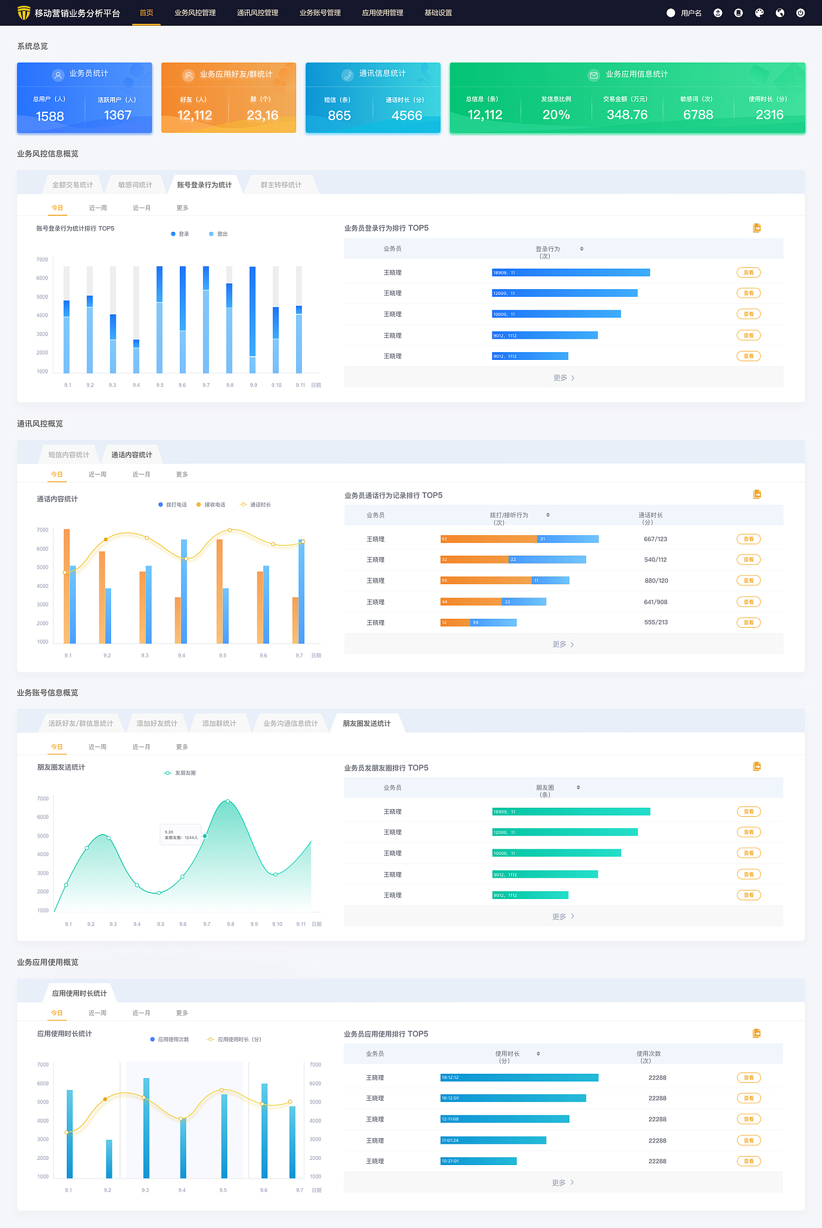Click the power/logout icon in header
822x1228 pixels.
pos(800,13)
